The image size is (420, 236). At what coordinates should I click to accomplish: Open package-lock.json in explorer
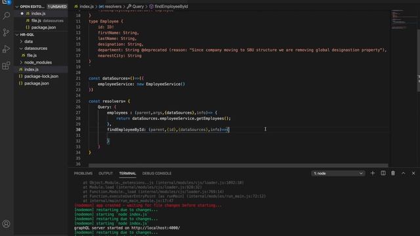(x=41, y=76)
